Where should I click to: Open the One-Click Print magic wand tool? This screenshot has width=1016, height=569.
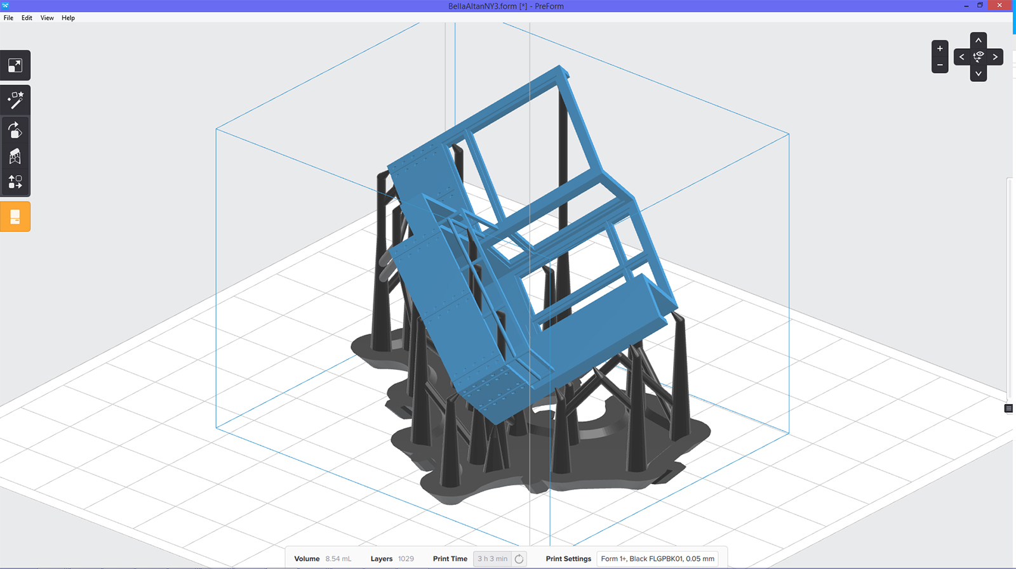(15, 100)
